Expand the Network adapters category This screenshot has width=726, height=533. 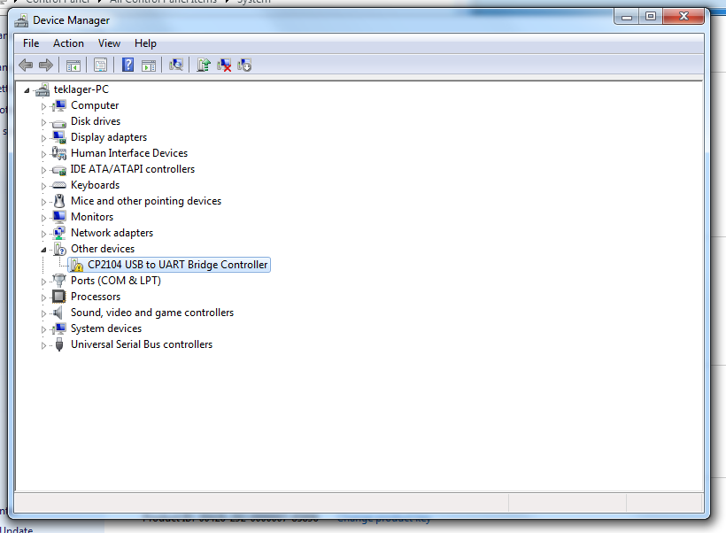coord(44,233)
